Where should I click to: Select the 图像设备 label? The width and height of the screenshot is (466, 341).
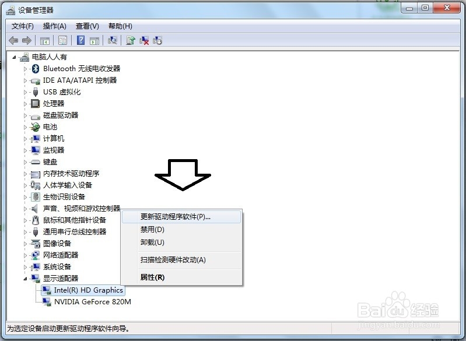57,244
